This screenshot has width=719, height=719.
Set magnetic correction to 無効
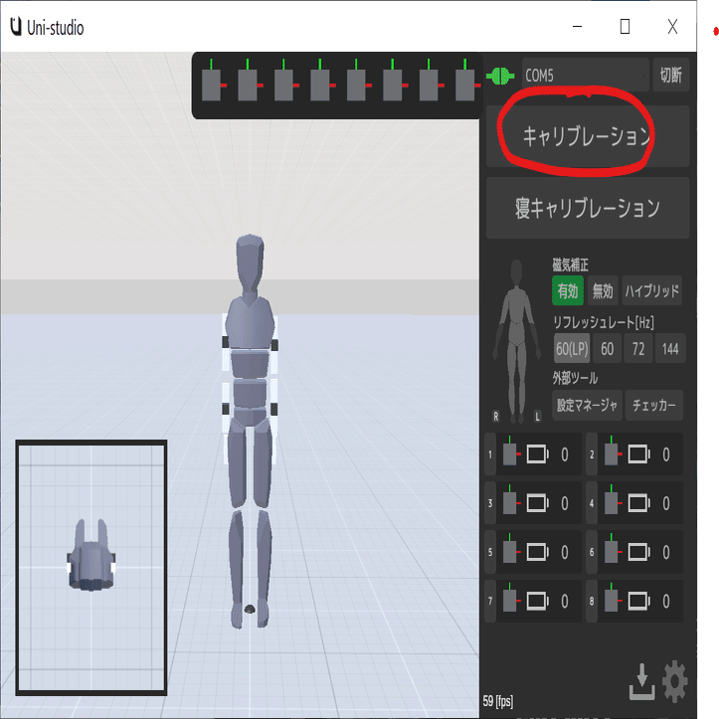coord(603,290)
